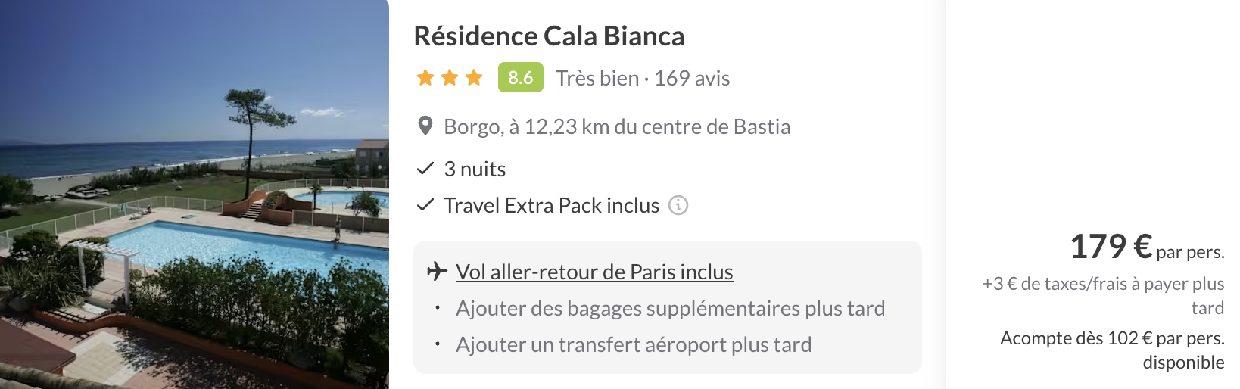Select Ajouter des bagages supplémentaires plus tard

pos(670,308)
